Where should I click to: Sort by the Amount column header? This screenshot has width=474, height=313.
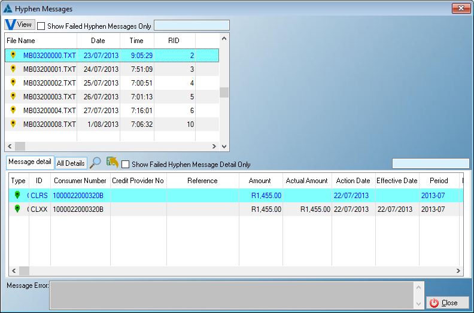click(260, 181)
